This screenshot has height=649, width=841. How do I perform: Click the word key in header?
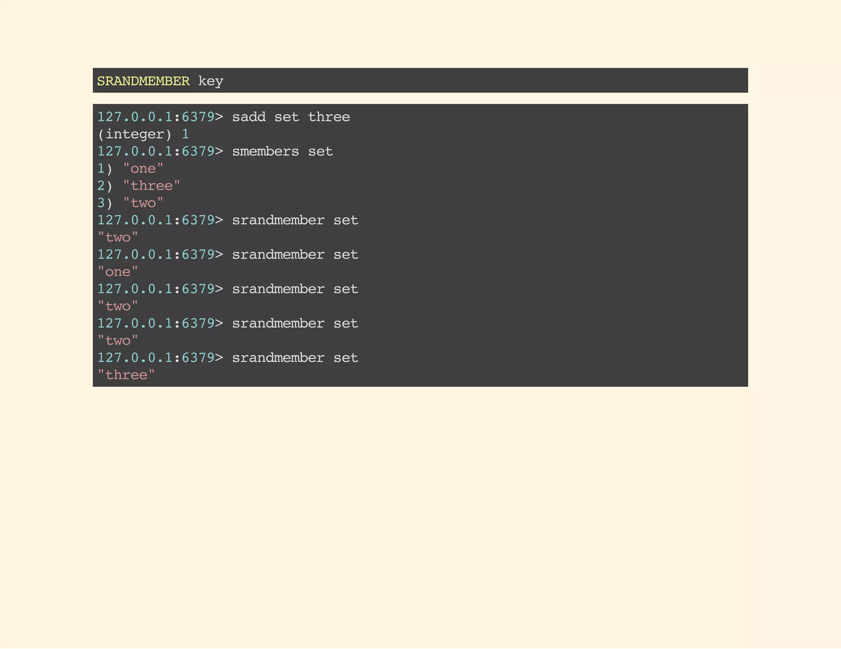tap(211, 81)
